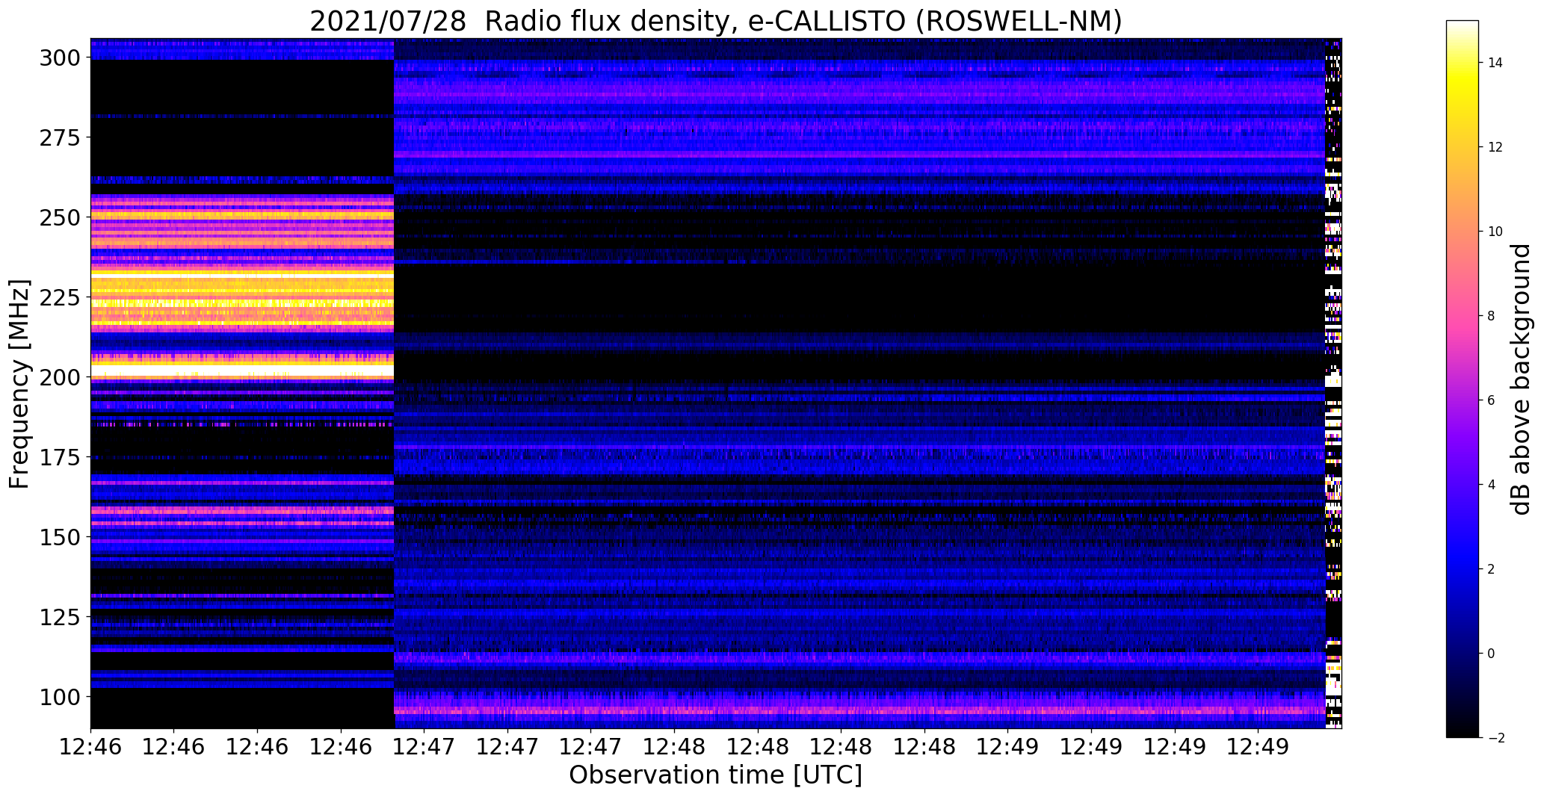Click the 225 frequency tick label
Image resolution: width=1544 pixels, height=797 pixels.
(x=61, y=297)
